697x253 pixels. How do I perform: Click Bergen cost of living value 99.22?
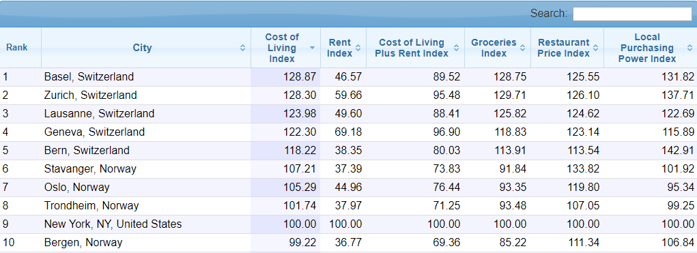pos(302,243)
